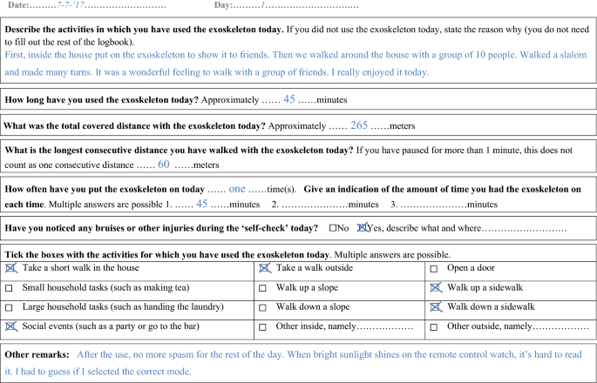Toggle 'Walk up a sidewalk' checkbox
Viewport: 597px width, 383px height.
pyautogui.click(x=435, y=287)
